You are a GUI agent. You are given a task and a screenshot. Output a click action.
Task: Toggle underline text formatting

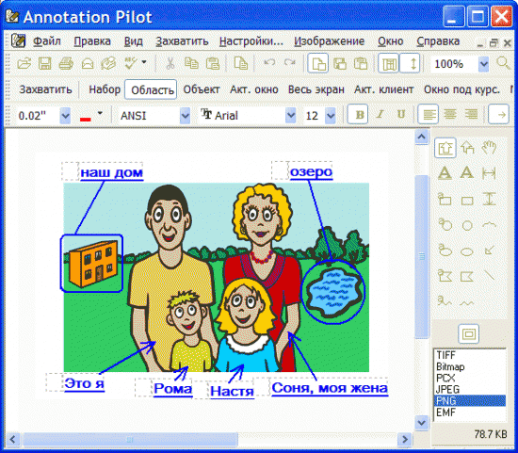point(400,115)
